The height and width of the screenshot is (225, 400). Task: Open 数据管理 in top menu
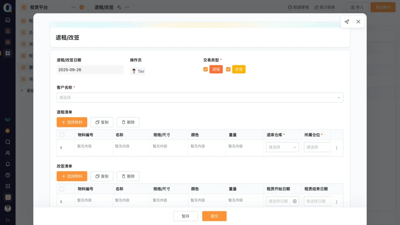pos(298,7)
